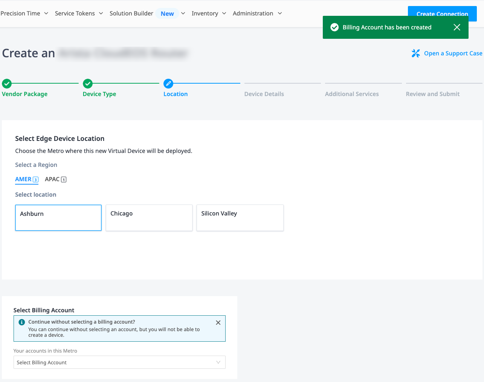Click the Device Type completed step checkmark

click(88, 83)
